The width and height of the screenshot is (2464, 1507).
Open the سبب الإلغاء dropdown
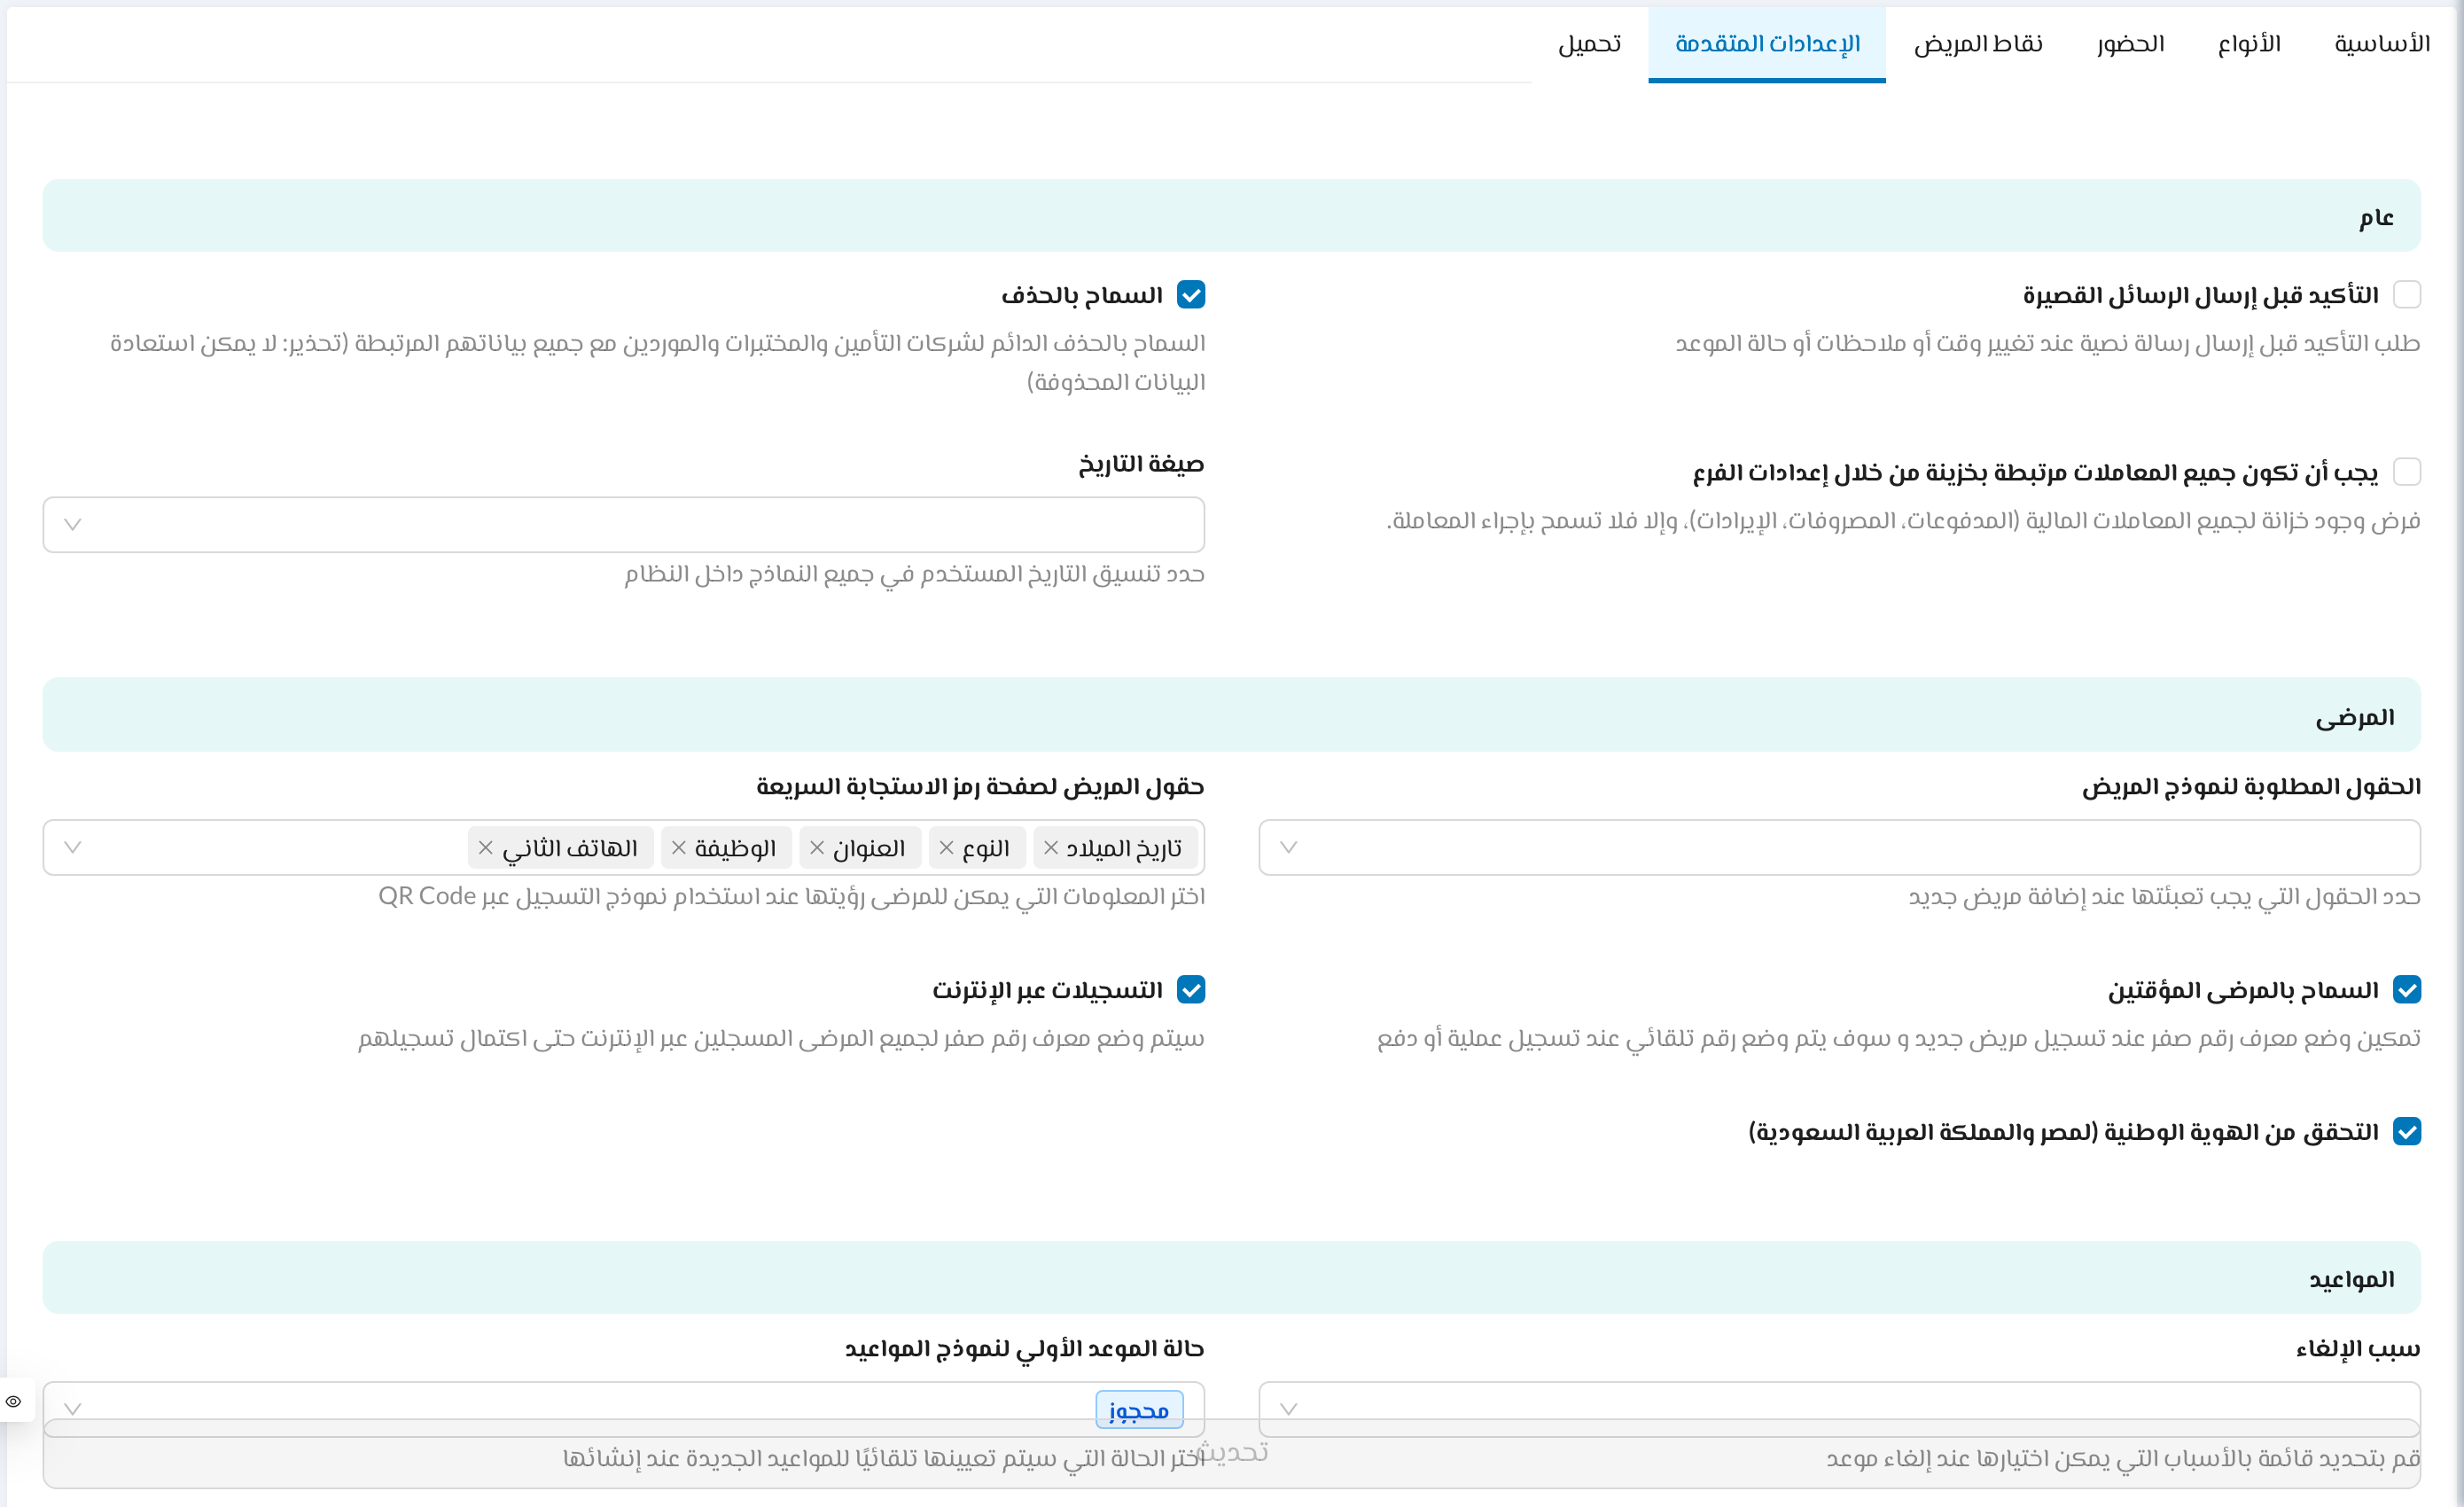click(x=1839, y=1409)
